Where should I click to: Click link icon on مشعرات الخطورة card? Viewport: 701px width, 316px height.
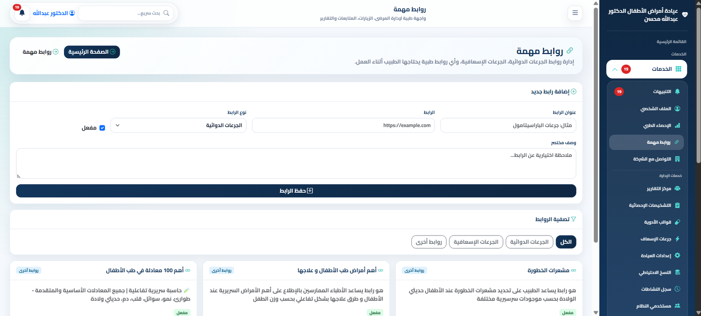[x=574, y=271]
